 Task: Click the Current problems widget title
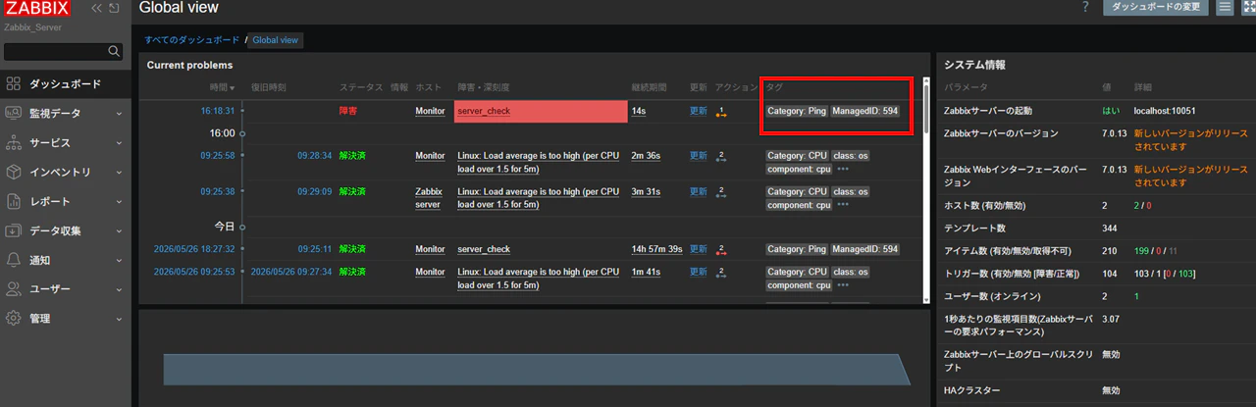(x=190, y=65)
